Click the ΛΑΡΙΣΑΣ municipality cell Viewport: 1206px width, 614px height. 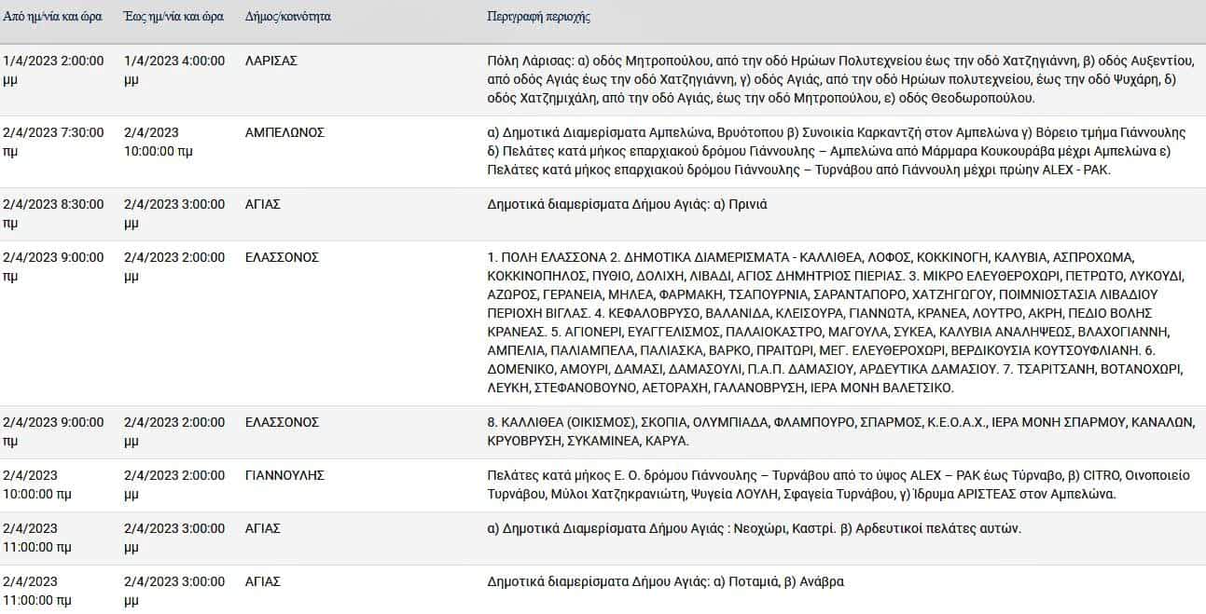click(x=271, y=61)
